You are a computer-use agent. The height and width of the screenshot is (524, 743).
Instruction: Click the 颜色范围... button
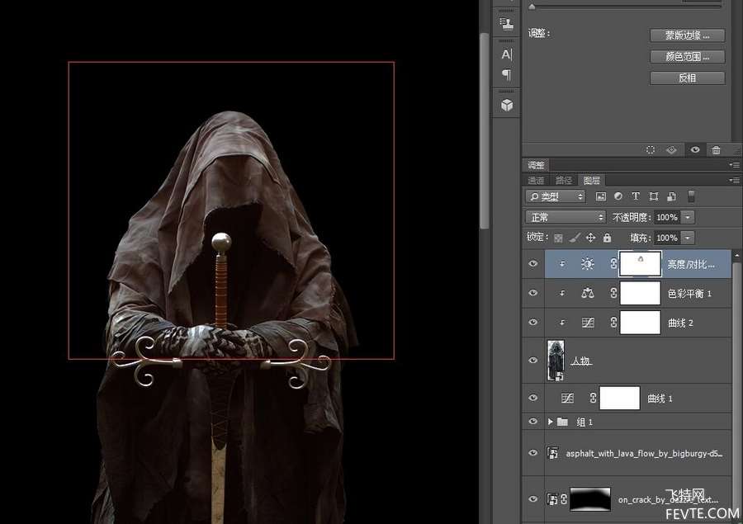688,56
